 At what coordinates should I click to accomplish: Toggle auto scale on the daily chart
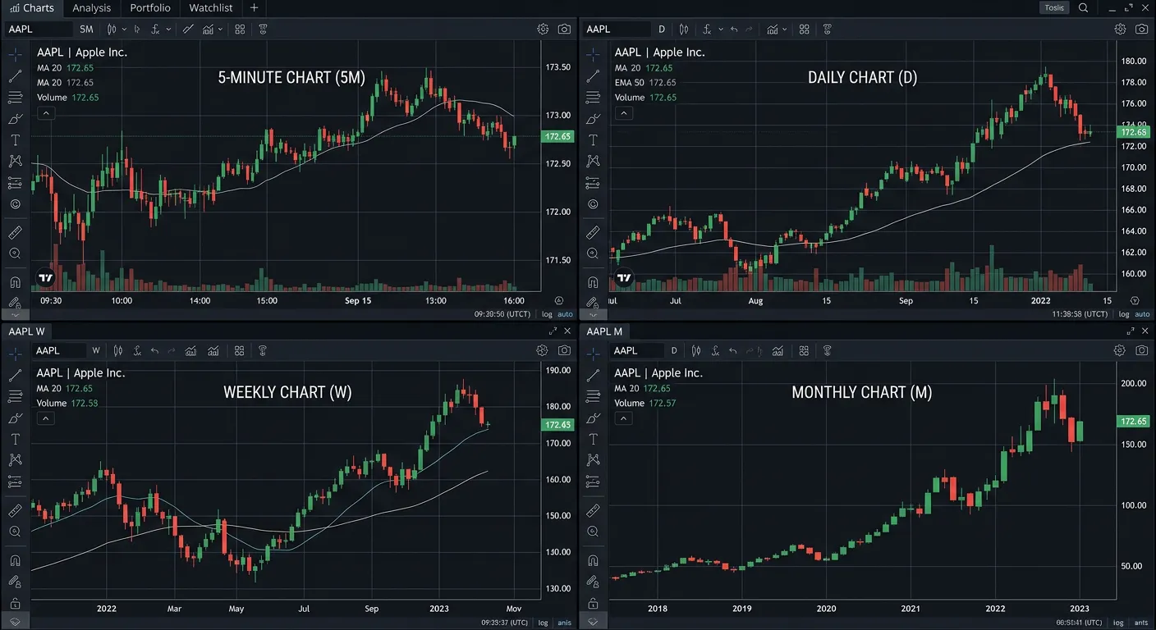point(1141,314)
